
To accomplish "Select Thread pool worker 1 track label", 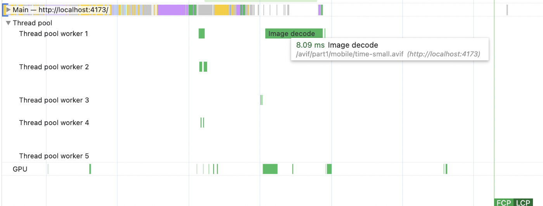I will [54, 34].
